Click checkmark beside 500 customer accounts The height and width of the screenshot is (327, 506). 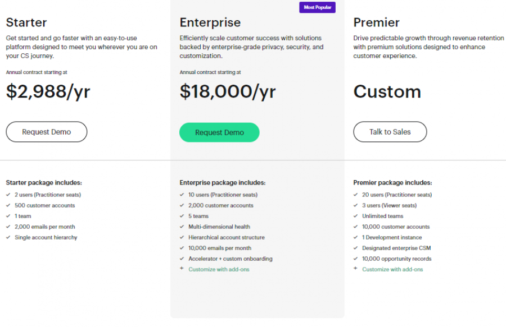8,205
